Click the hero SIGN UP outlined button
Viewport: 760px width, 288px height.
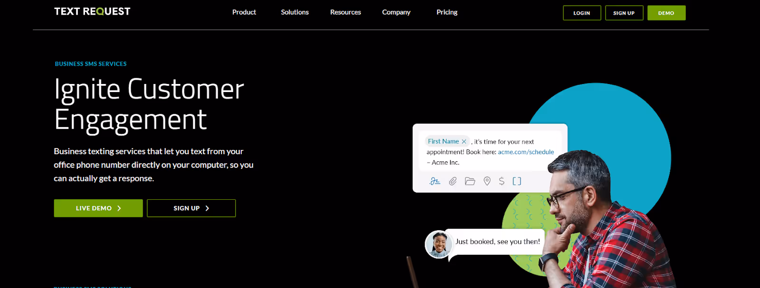coord(191,208)
